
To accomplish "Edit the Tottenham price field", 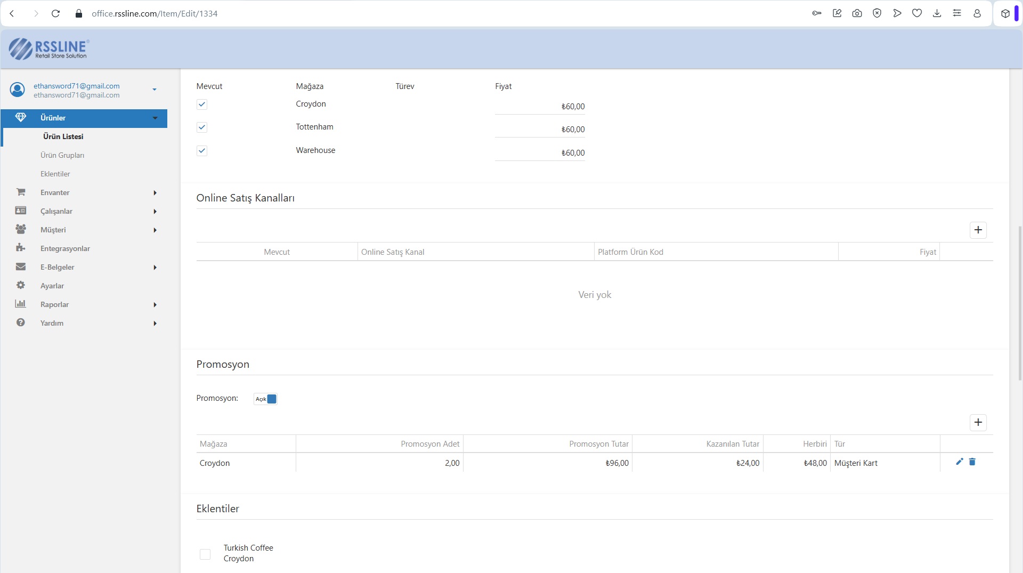I will [x=540, y=130].
